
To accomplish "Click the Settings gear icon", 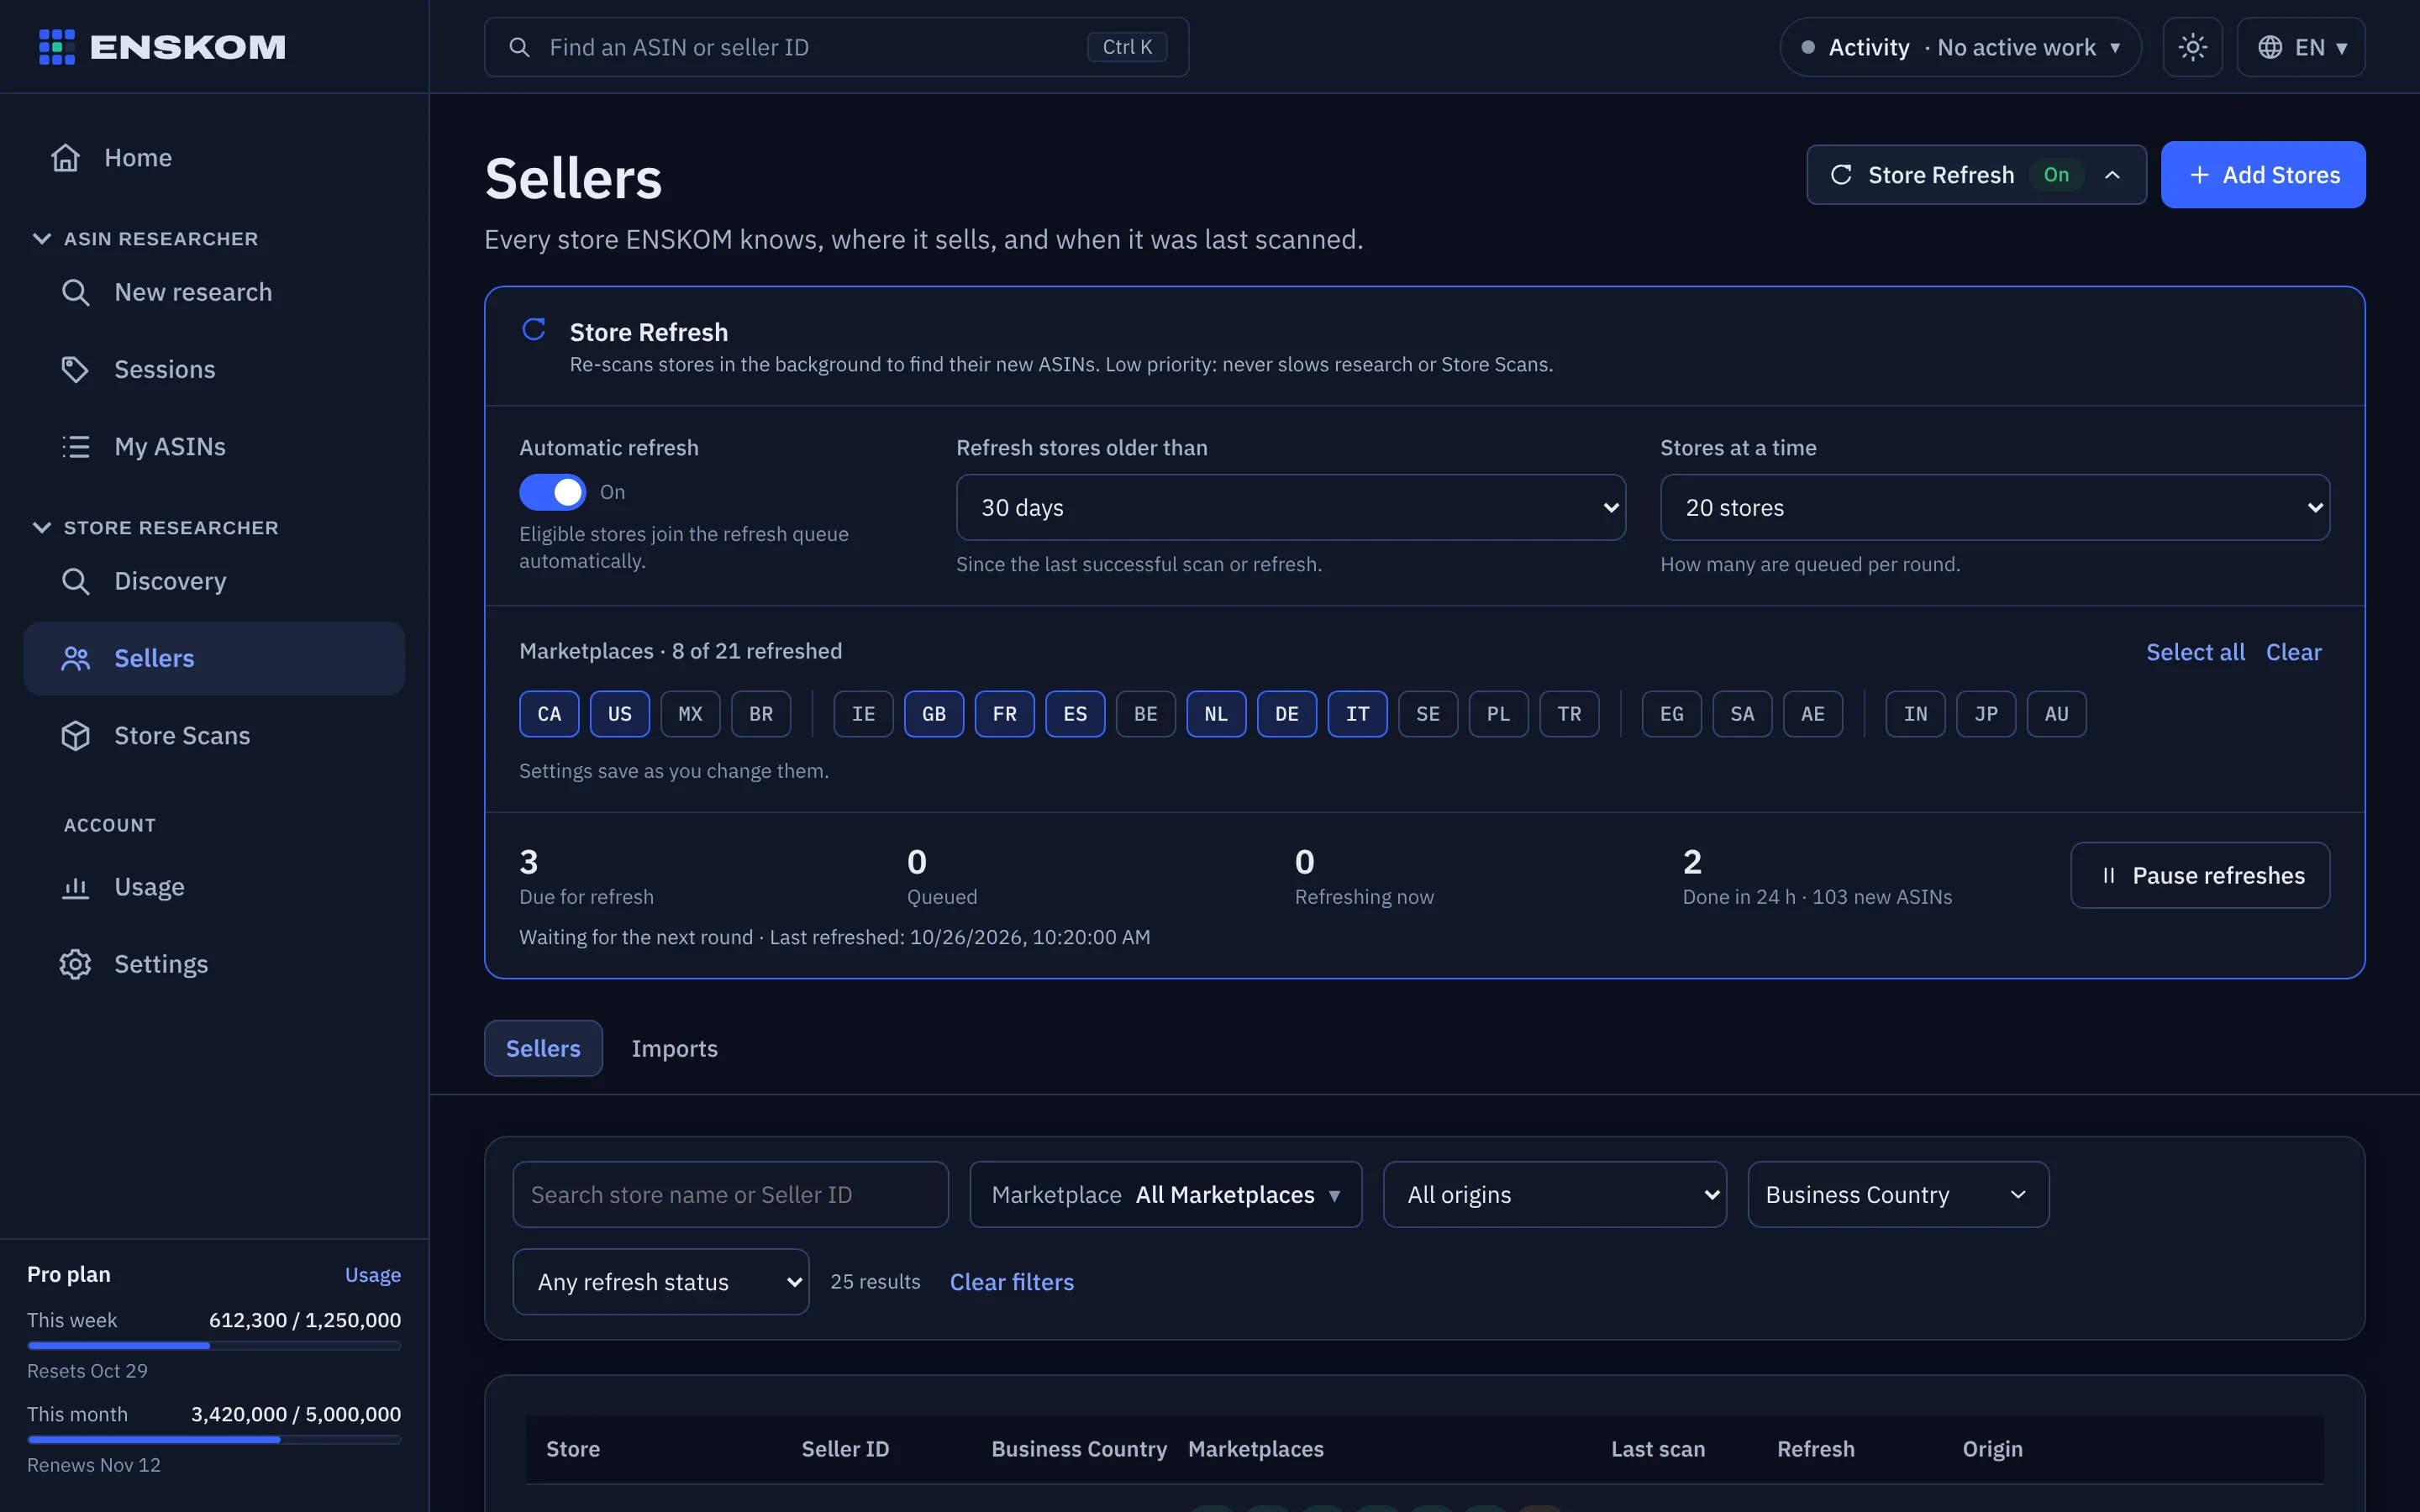I will click(x=76, y=964).
